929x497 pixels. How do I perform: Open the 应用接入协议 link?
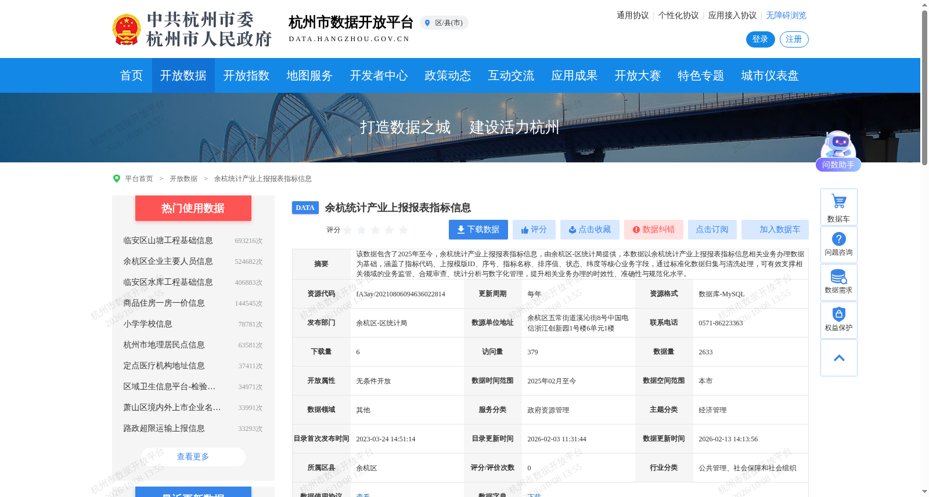coord(732,16)
